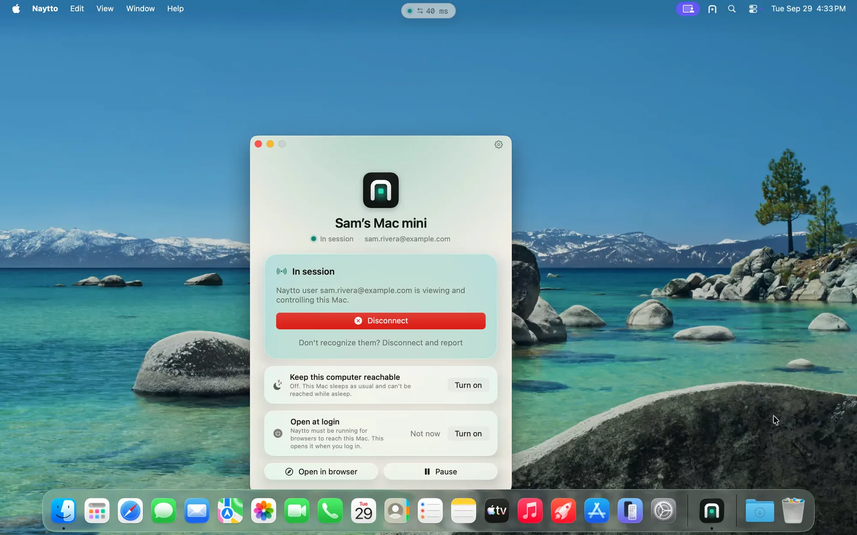This screenshot has height=535, width=857.
Task: Open Trash from the Dock
Action: [x=793, y=511]
